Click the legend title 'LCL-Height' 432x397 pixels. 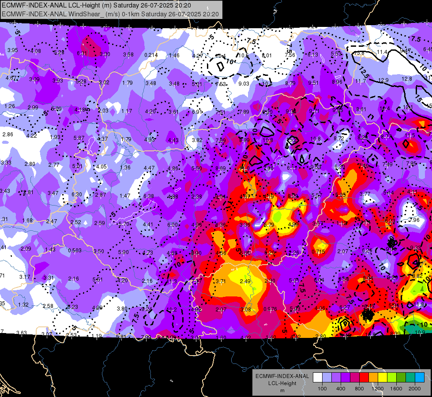coord(282,383)
